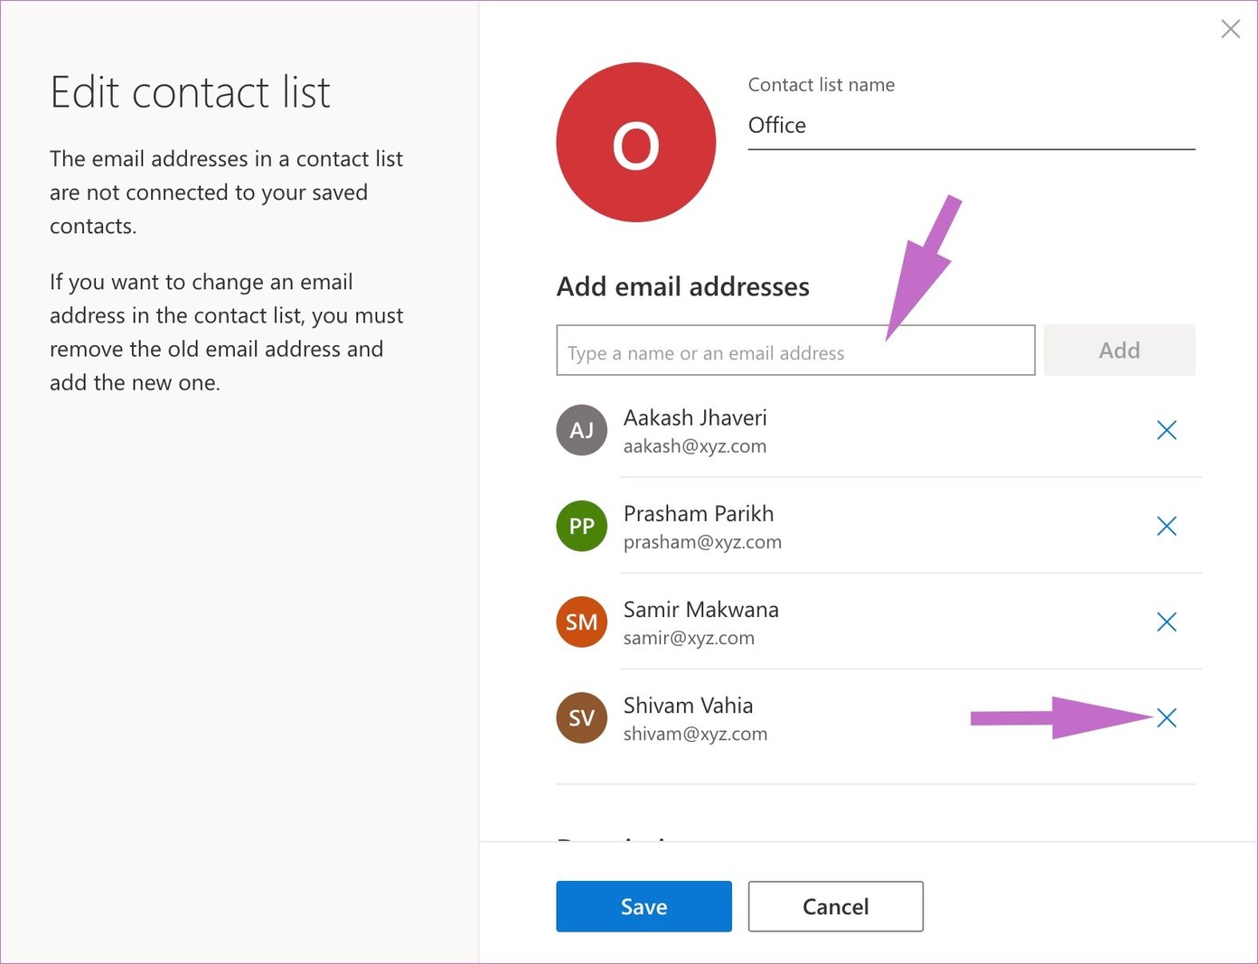Edit the Contact list name field
The height and width of the screenshot is (964, 1258).
tap(972, 126)
